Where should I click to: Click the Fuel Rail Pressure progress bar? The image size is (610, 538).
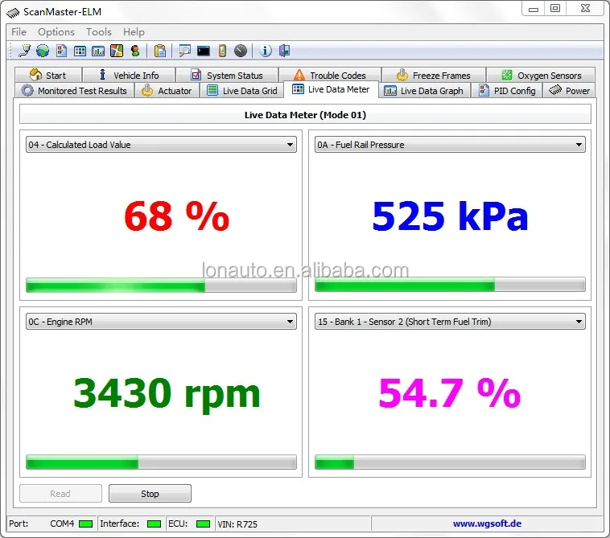tap(450, 284)
